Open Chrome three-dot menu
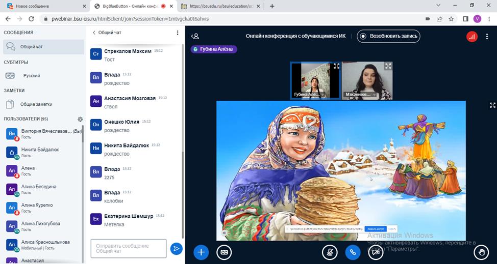 pyautogui.click(x=489, y=19)
